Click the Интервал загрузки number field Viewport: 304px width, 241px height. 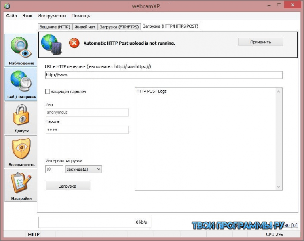click(x=54, y=169)
